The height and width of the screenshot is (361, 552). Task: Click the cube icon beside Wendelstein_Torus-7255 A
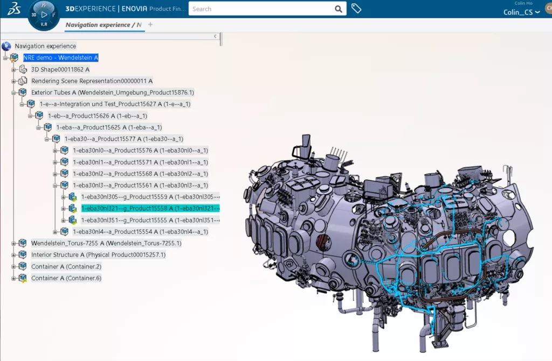pos(23,243)
